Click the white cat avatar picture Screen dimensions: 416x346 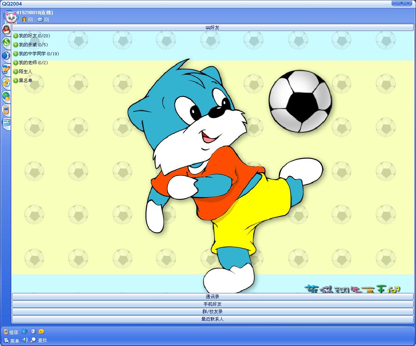[10, 17]
